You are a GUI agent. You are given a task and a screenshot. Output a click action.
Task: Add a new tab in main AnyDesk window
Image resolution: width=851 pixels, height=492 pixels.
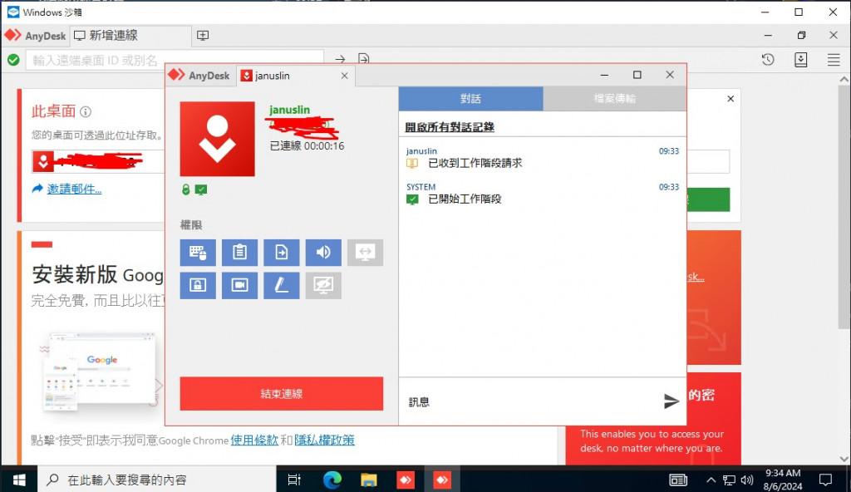coord(203,35)
